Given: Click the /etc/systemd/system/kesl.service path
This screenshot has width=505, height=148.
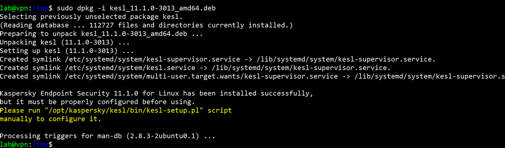Looking at the screenshot, I should (130, 68).
